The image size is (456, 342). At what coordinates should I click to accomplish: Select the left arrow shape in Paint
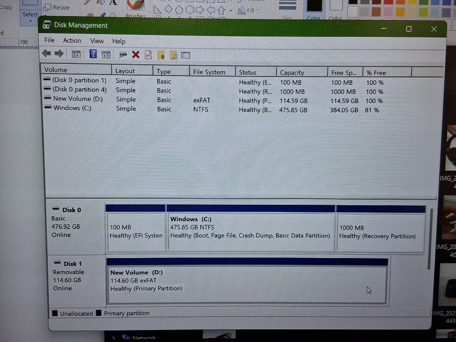tap(210, 10)
